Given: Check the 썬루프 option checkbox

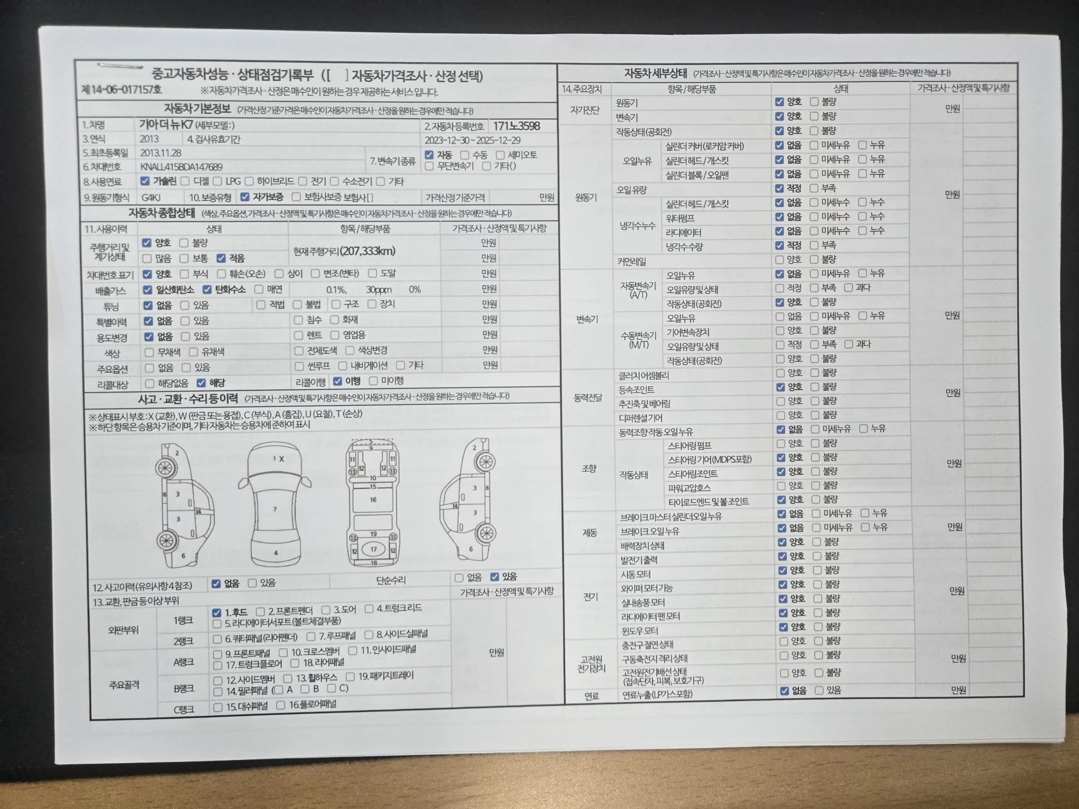Looking at the screenshot, I should (x=299, y=366).
